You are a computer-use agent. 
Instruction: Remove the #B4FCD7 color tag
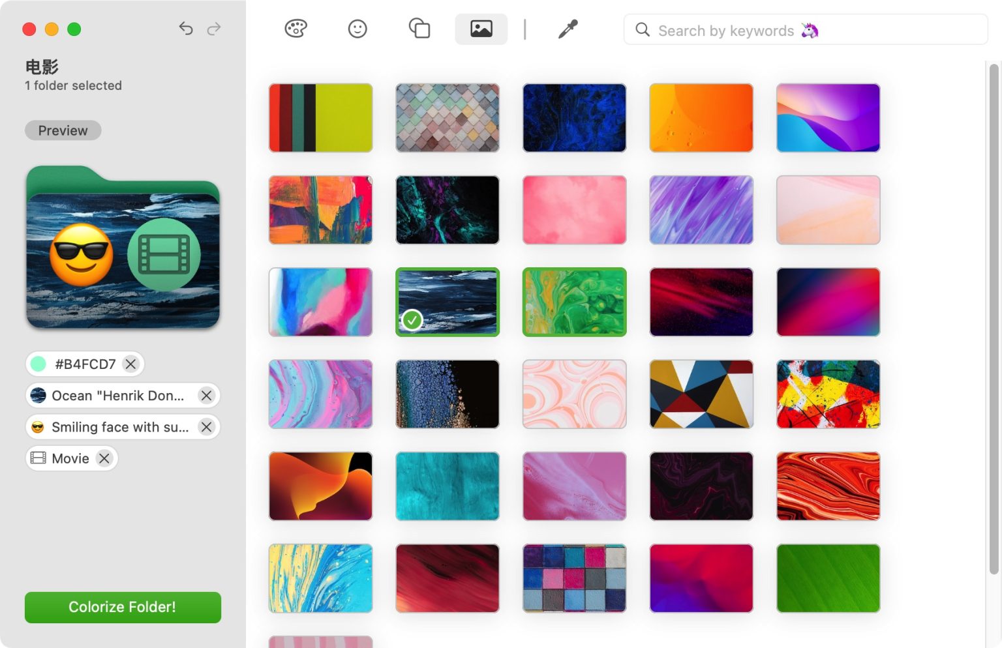pyautogui.click(x=130, y=364)
